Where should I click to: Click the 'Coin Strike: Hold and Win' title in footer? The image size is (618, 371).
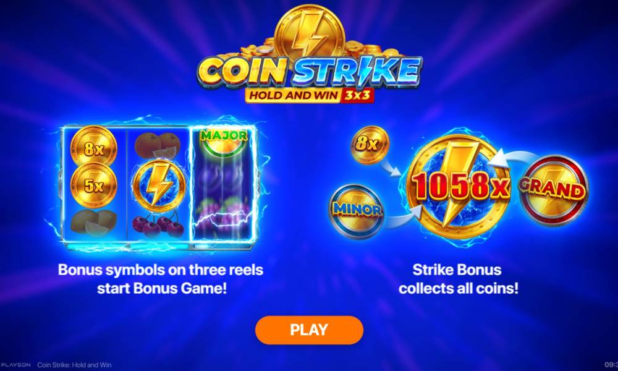75,365
